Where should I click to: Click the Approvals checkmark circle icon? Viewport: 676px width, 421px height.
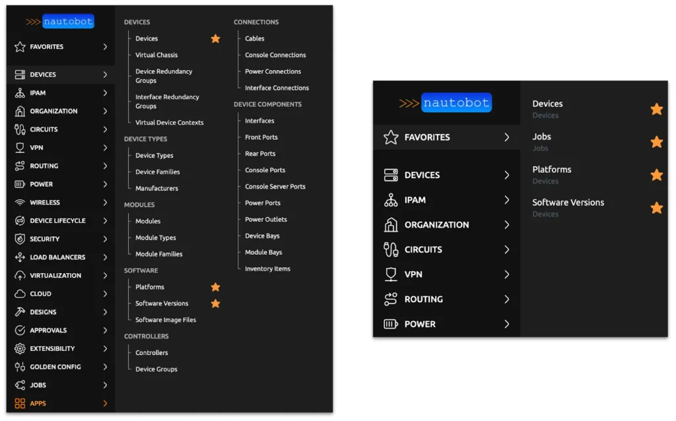pyautogui.click(x=20, y=330)
